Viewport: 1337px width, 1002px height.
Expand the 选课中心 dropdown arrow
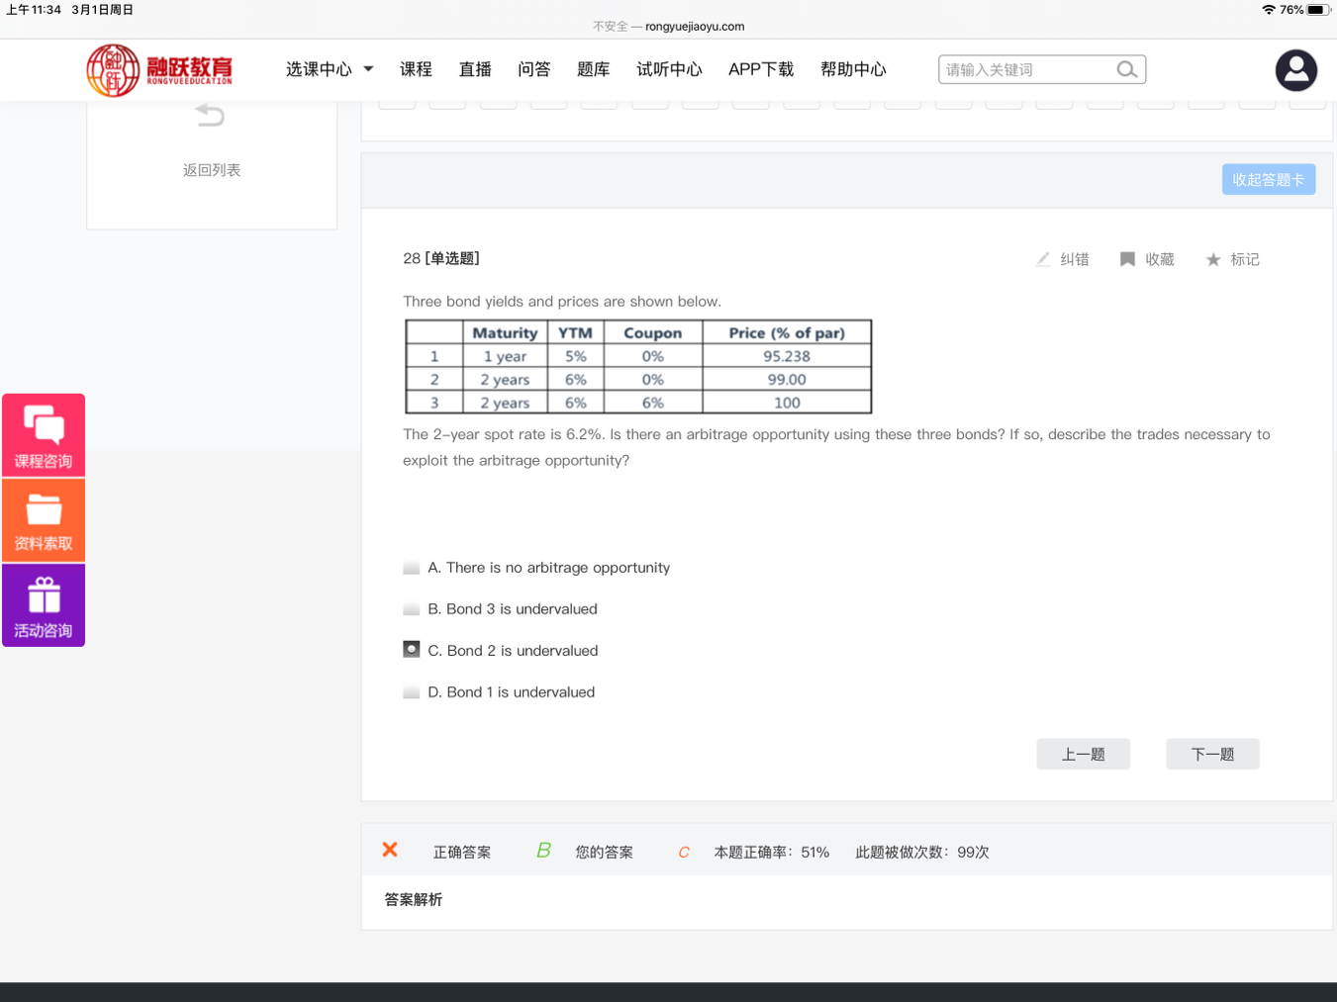368,69
